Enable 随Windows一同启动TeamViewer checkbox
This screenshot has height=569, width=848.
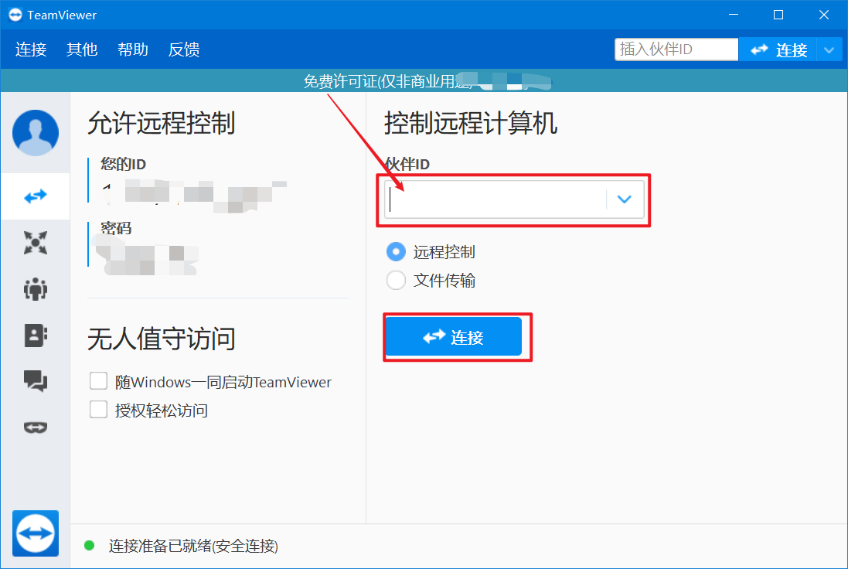coord(98,380)
